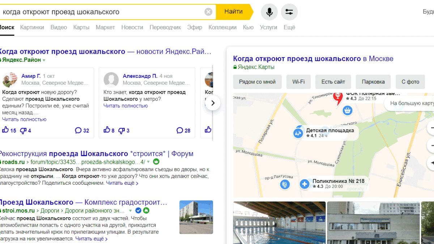Toggle the Рядом со мной filter
This screenshot has height=244, width=434.
click(257, 82)
